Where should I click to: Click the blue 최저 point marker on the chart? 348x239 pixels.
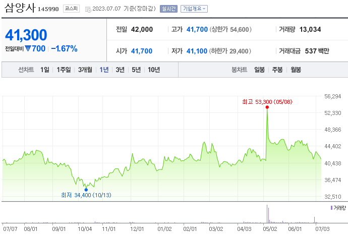(x=86, y=190)
